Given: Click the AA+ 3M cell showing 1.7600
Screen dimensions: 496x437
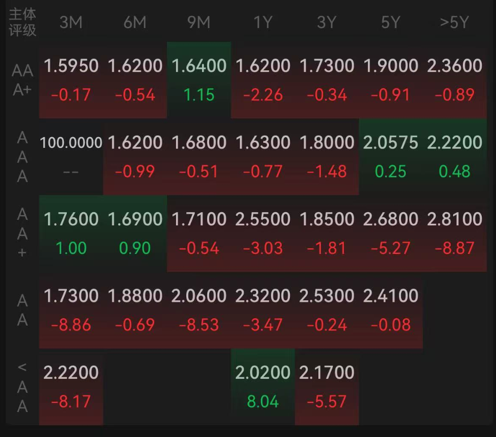Looking at the screenshot, I should click(71, 234).
